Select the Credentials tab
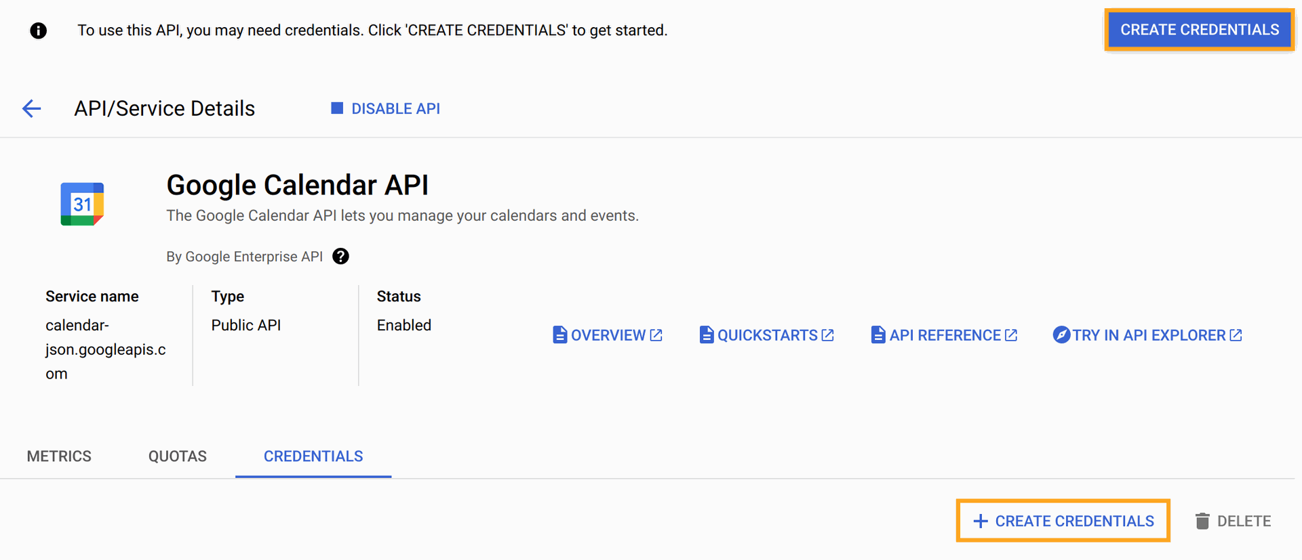The image size is (1302, 560). coord(313,456)
